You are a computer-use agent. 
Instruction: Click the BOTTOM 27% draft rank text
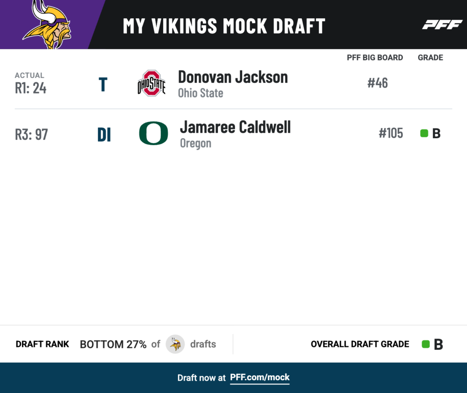pos(113,344)
